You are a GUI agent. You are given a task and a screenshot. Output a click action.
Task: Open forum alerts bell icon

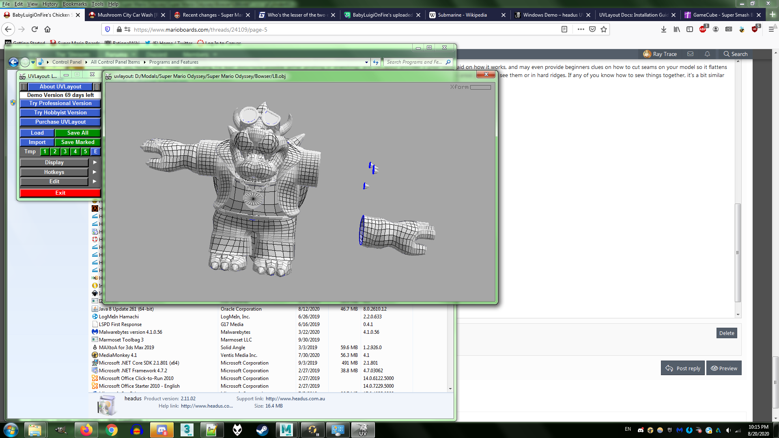coord(707,54)
